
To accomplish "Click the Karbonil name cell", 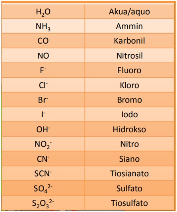I will [x=130, y=41].
